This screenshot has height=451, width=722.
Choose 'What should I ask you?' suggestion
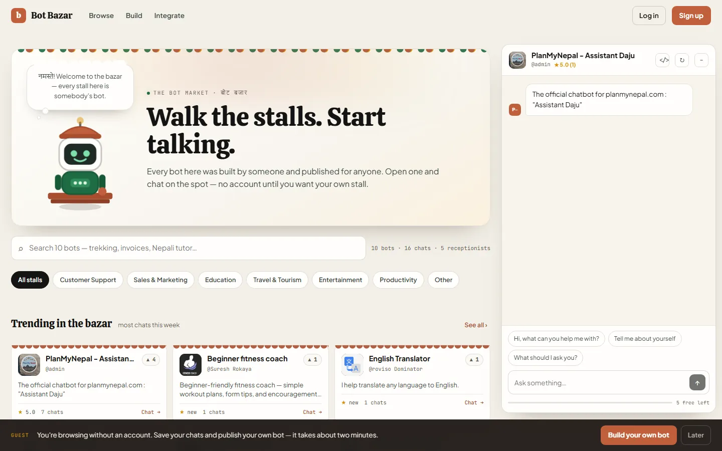[545, 358]
